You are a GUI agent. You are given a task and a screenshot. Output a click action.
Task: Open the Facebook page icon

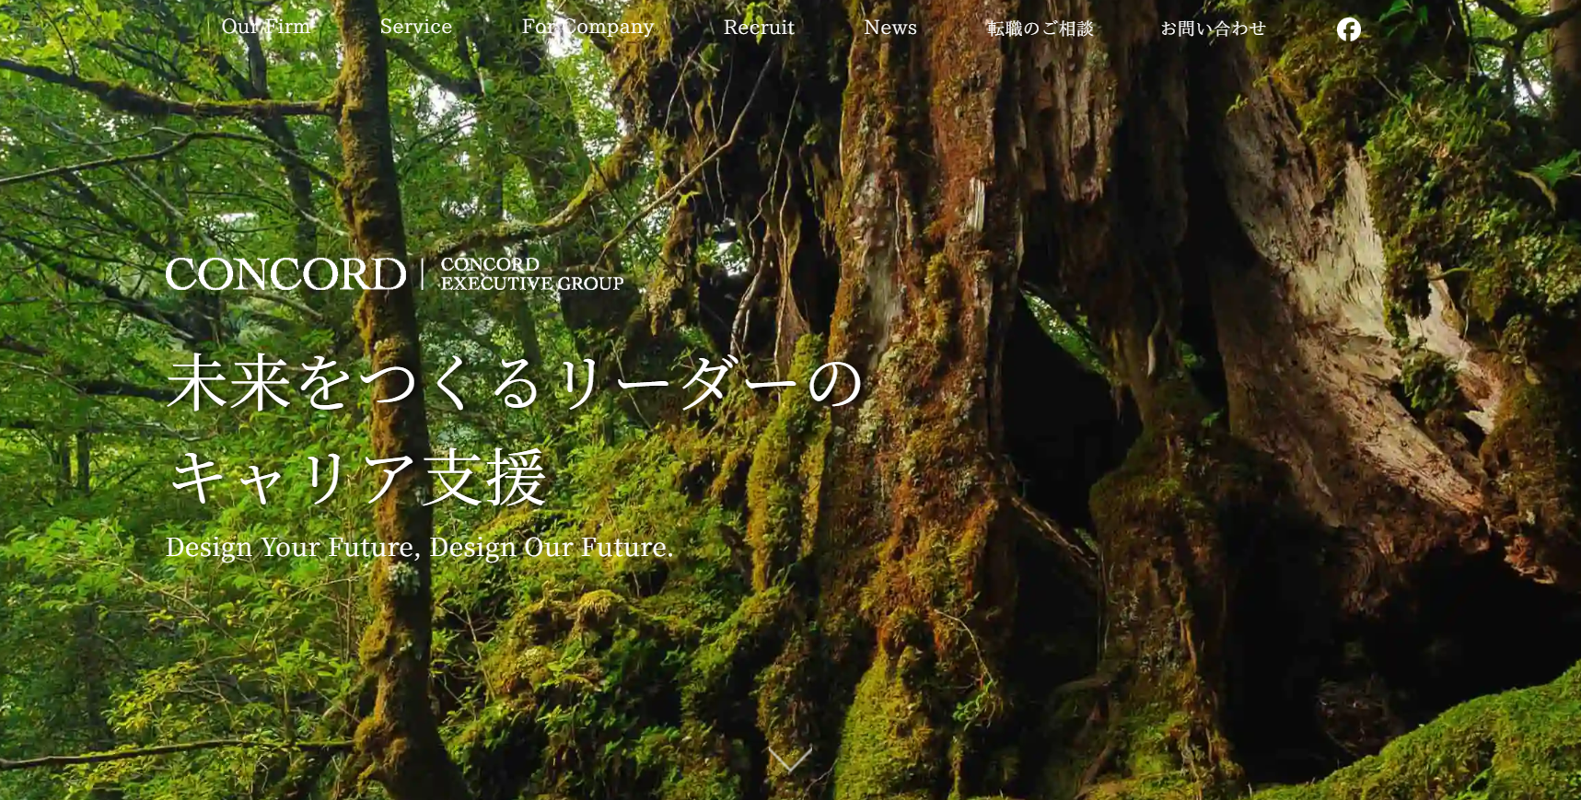click(x=1348, y=29)
